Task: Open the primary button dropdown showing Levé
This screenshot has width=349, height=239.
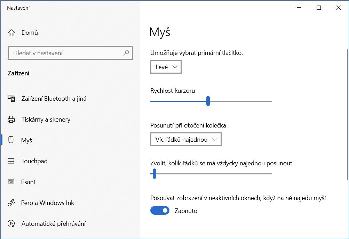Action: click(x=166, y=67)
